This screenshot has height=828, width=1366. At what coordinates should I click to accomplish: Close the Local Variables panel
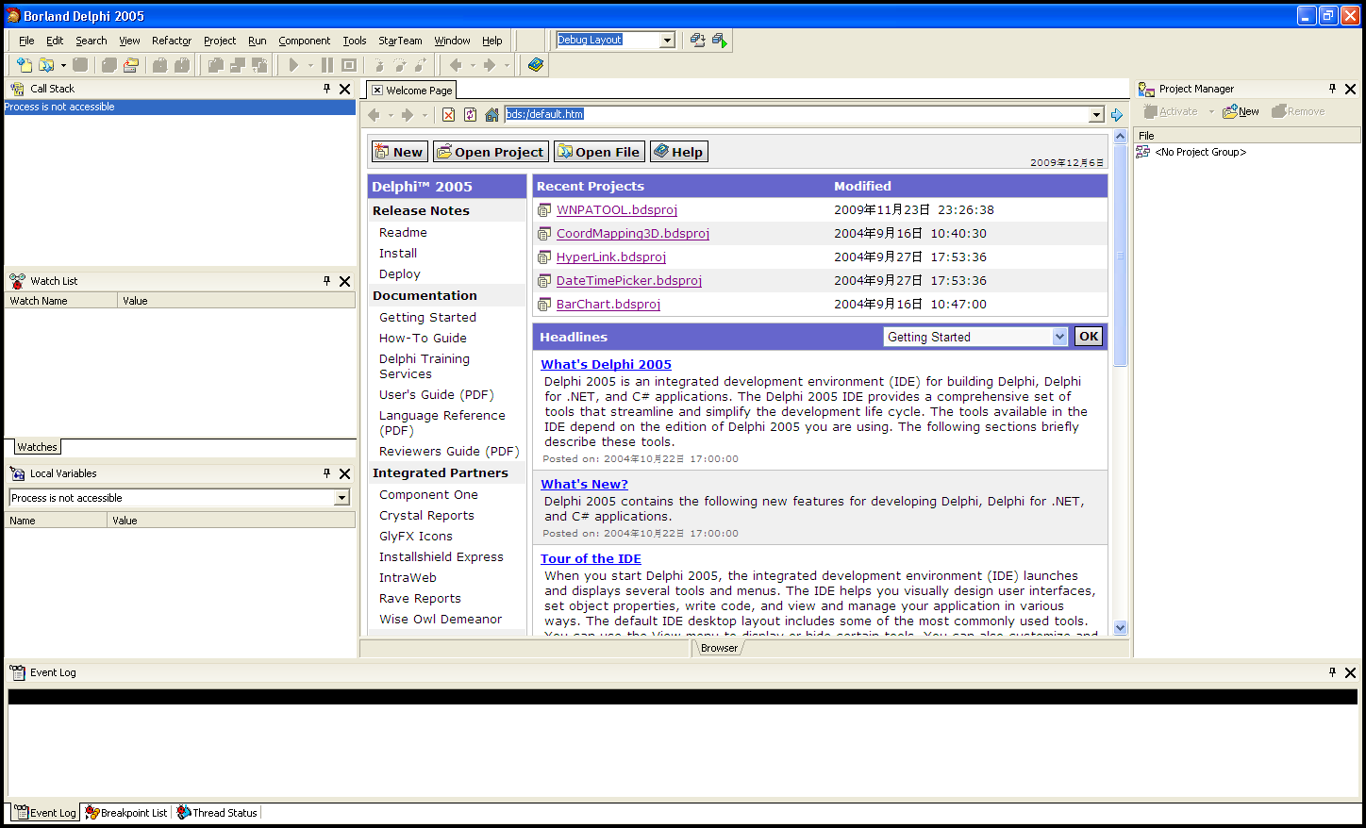point(345,473)
